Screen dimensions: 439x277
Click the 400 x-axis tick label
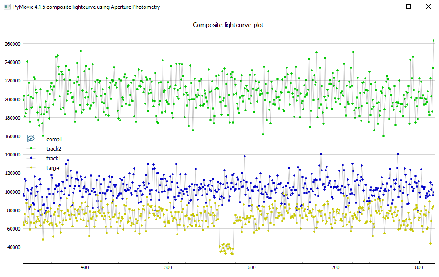click(85, 267)
